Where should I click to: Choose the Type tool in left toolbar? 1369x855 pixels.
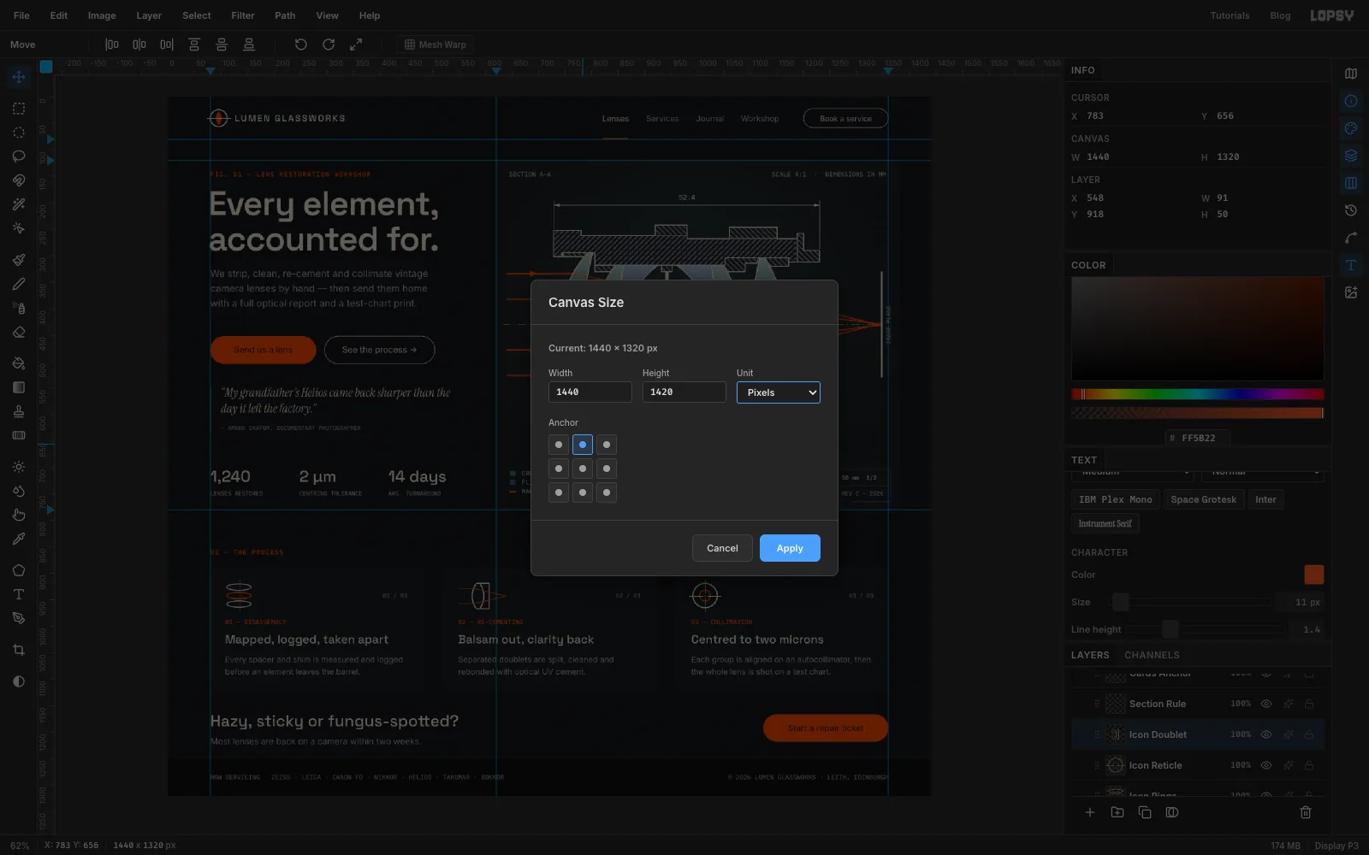(19, 594)
